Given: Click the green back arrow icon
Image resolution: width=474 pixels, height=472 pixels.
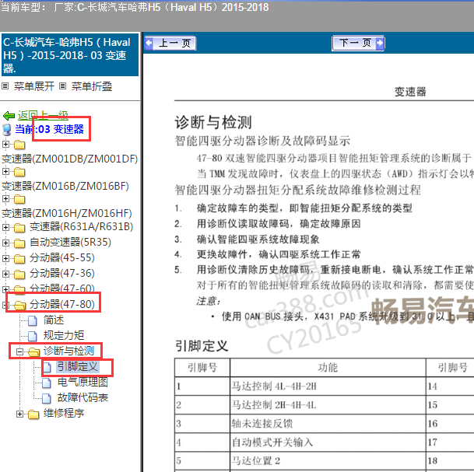Looking at the screenshot, I should tap(9, 116).
